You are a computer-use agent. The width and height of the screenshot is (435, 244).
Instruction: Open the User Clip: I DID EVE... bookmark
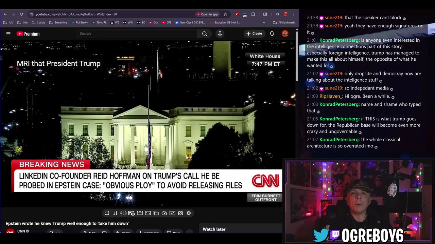click(x=190, y=23)
